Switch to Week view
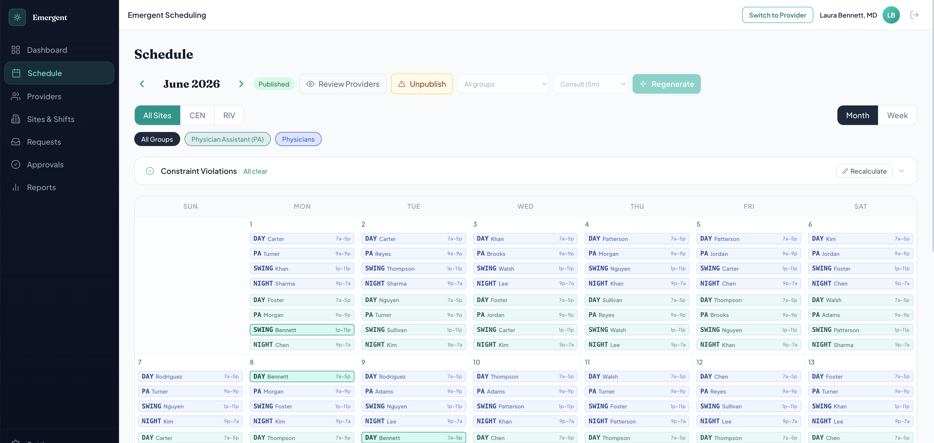934x443 pixels. coord(897,115)
